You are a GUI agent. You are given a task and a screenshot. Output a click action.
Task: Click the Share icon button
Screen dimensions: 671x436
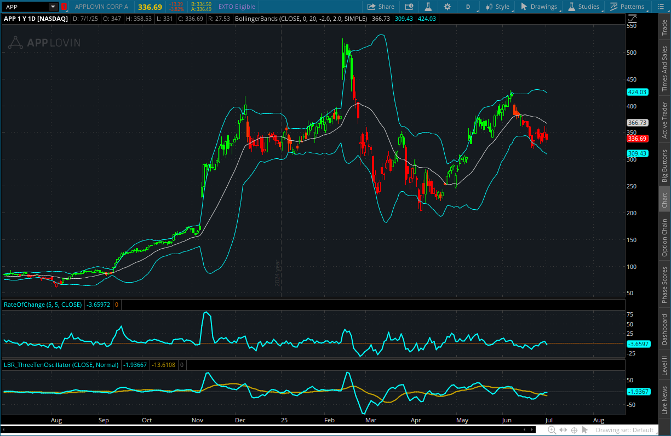[x=380, y=7]
